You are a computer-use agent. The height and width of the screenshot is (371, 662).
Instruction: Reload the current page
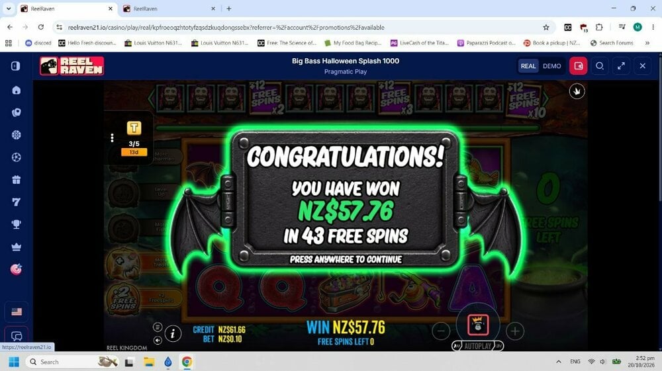pyautogui.click(x=41, y=27)
